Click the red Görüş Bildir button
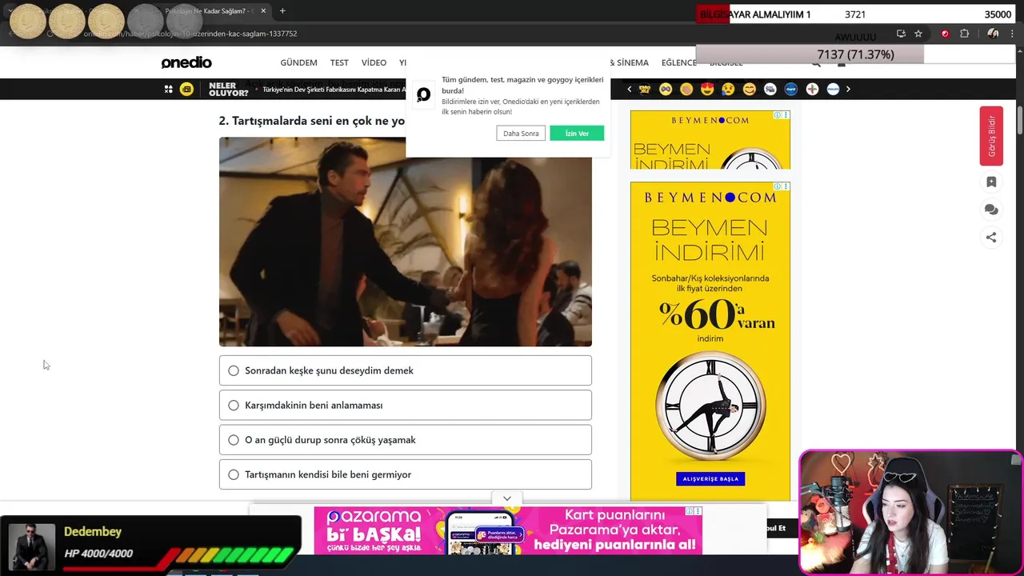1024x576 pixels. [x=991, y=136]
